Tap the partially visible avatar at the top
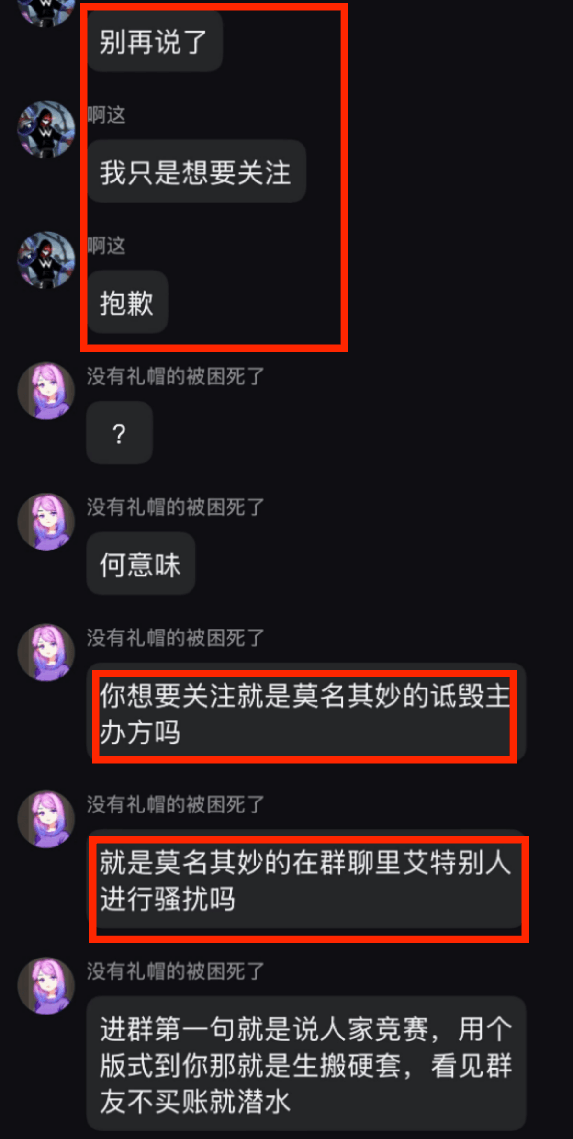This screenshot has width=573, height=1139. [x=46, y=13]
